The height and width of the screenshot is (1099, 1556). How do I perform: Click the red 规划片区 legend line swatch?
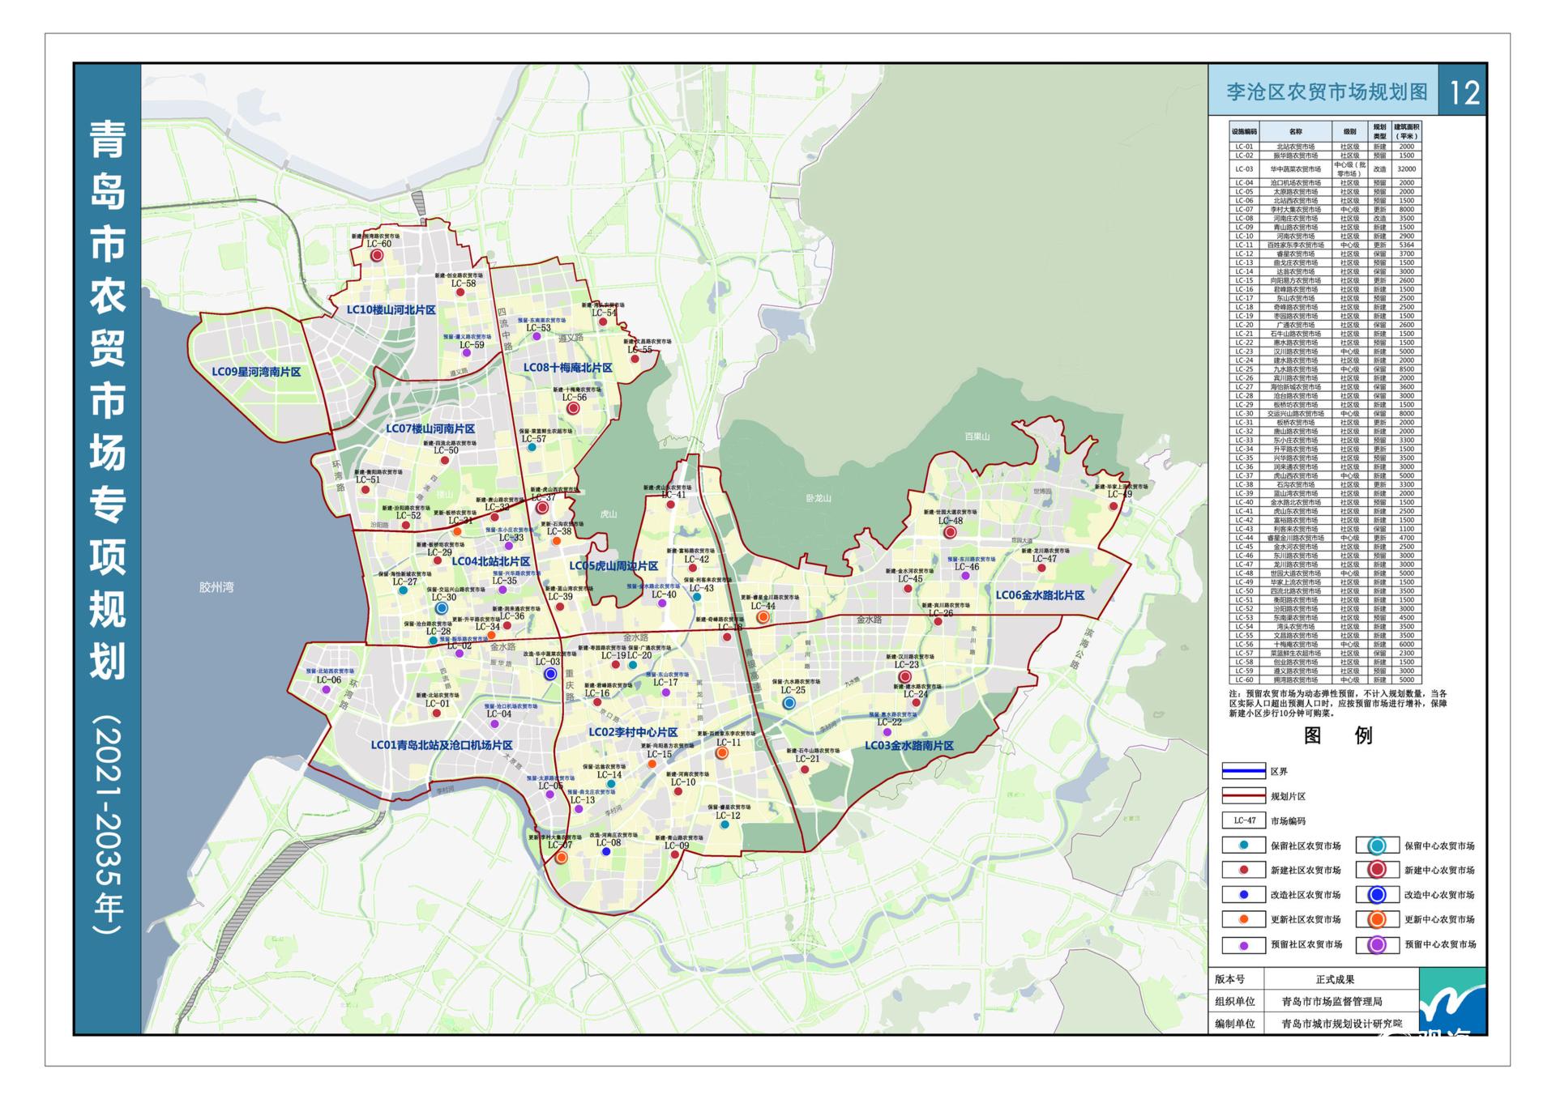1243,796
